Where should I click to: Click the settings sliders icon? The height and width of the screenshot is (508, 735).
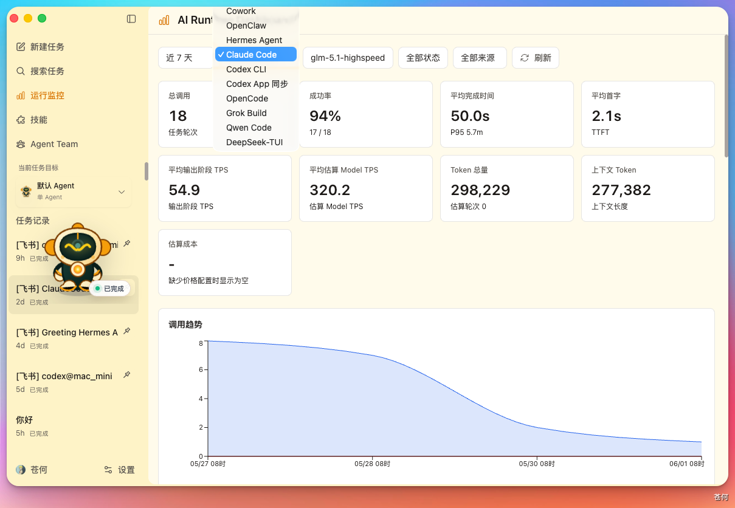[x=108, y=470]
